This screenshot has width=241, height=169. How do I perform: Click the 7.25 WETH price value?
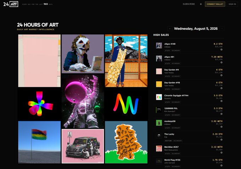217,57
